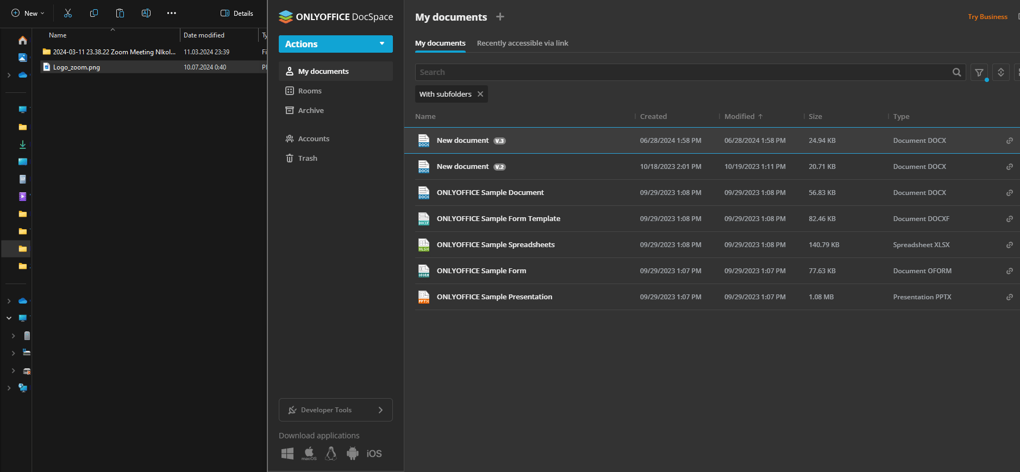Image resolution: width=1020 pixels, height=472 pixels.
Task: Click the search magnifier icon
Action: click(957, 72)
